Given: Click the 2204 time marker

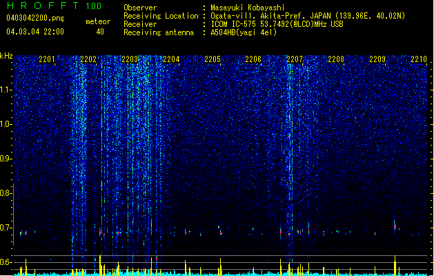Looking at the screenshot, I should coord(171,59).
